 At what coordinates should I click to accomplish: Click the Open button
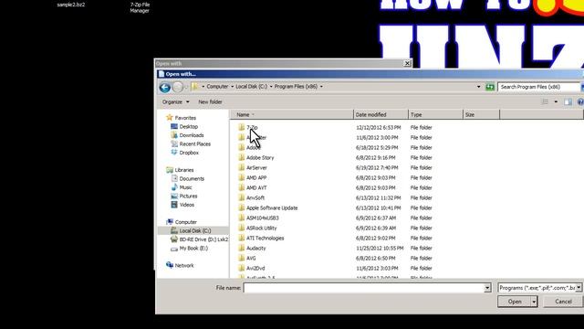pyautogui.click(x=515, y=302)
